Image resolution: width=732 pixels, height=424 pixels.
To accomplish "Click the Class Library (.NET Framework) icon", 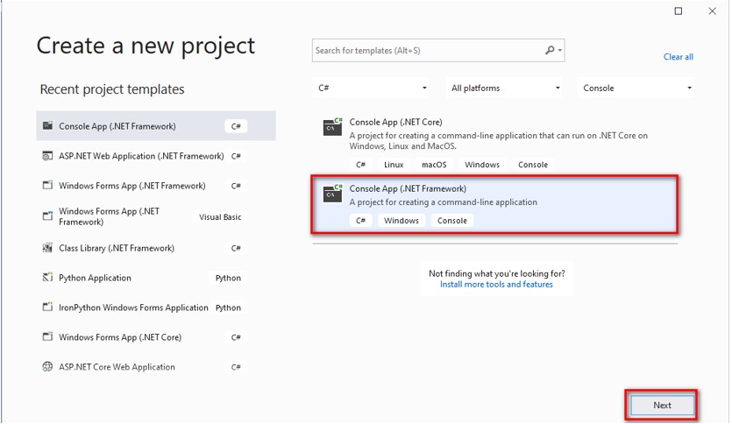I will 47,248.
